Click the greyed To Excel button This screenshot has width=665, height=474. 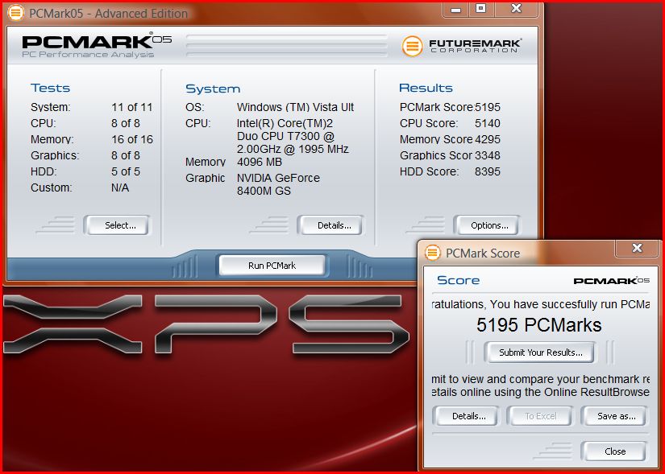pos(540,416)
